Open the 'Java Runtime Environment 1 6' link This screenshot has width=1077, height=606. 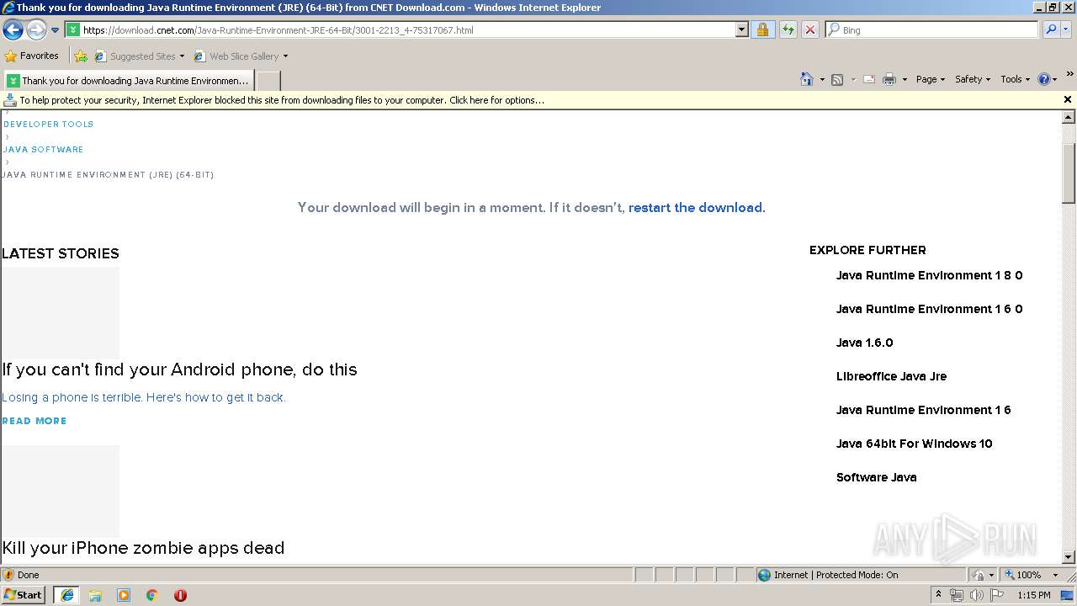point(923,410)
